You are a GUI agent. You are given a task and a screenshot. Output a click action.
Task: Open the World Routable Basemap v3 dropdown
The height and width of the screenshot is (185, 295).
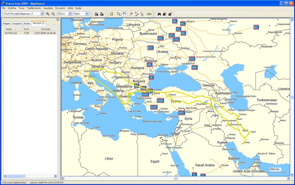[42, 14]
